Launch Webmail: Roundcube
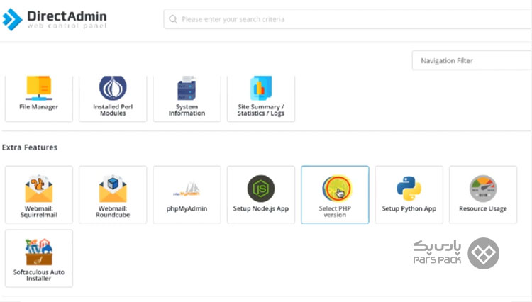The width and height of the screenshot is (532, 302). click(x=113, y=194)
